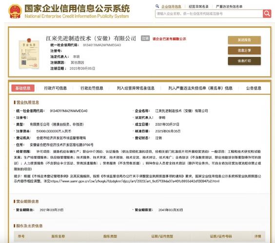Screen dimensions: 275x243
Task: Click the 登记状态 value 注销
Action: (158, 138)
